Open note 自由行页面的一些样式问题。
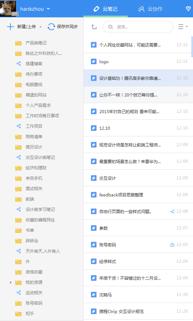 tap(138, 211)
